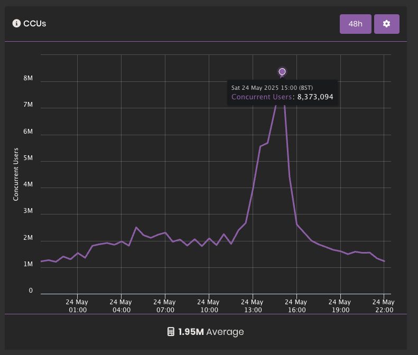The width and height of the screenshot is (418, 355).
Task: Open the chart settings gear button
Action: [386, 24]
